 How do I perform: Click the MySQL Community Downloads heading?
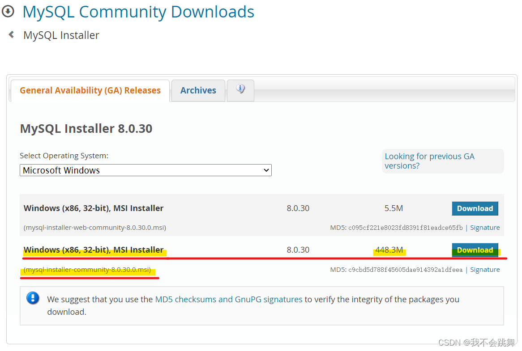(138, 12)
